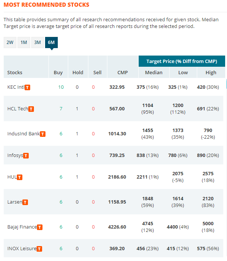Open the Infosys stock page
The height and width of the screenshot is (261, 227).
coord(15,155)
